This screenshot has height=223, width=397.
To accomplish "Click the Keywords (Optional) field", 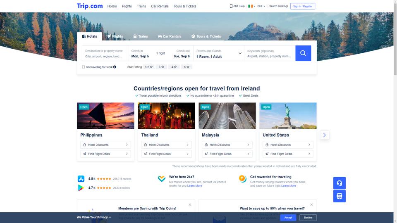I will coord(270,53).
